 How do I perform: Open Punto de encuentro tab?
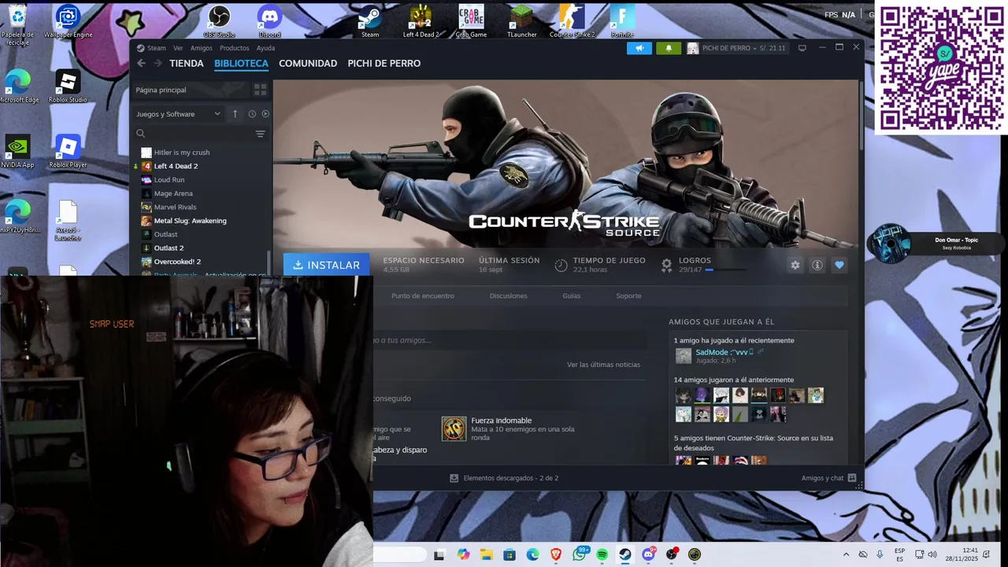[x=423, y=296]
